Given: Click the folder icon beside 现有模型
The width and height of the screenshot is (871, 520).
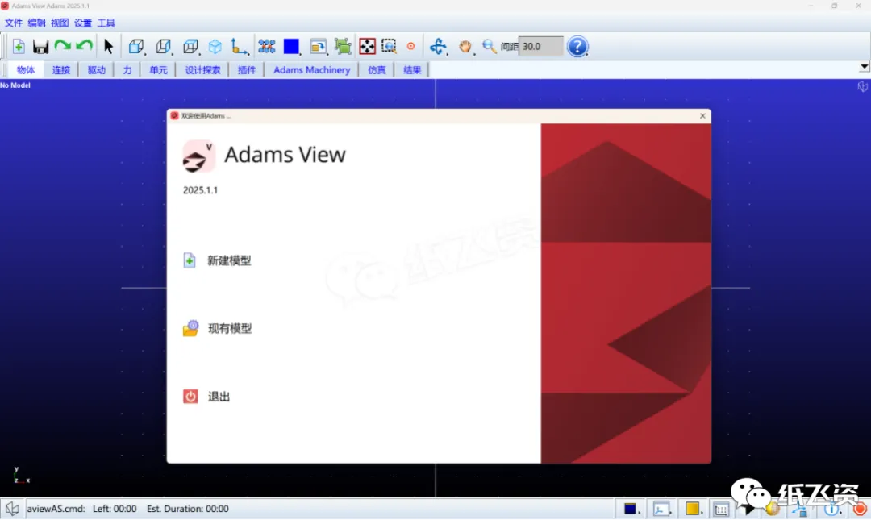Looking at the screenshot, I should click(190, 328).
